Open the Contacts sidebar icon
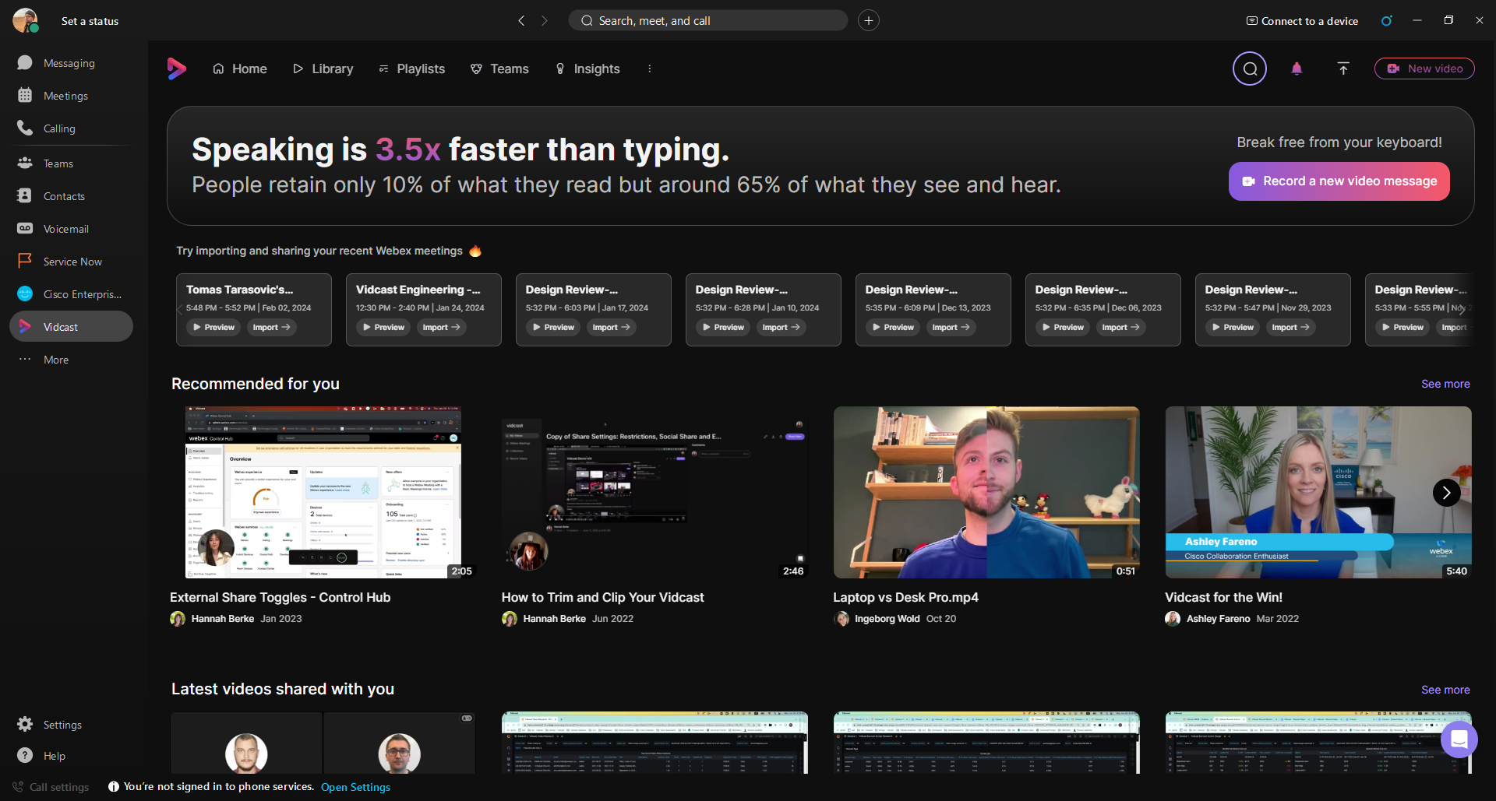The height and width of the screenshot is (801, 1496). [x=25, y=195]
